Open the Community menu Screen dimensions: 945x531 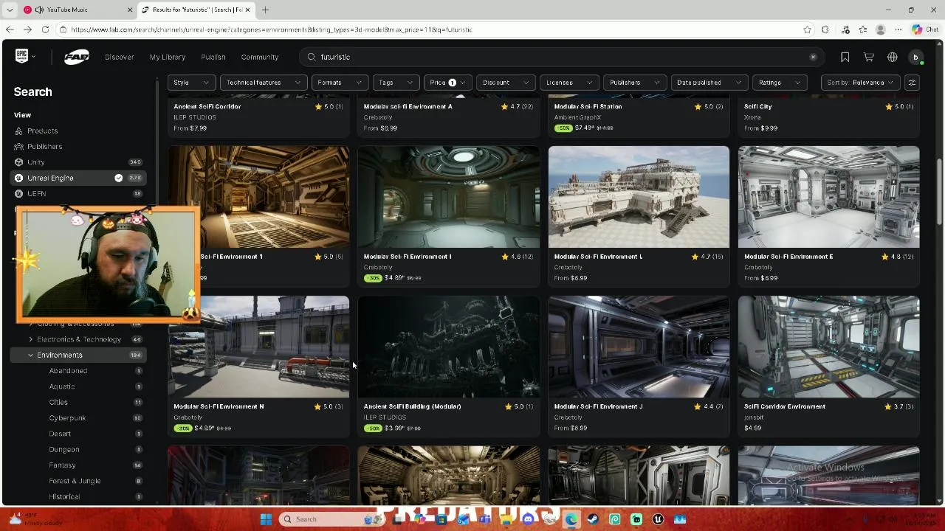coord(260,57)
